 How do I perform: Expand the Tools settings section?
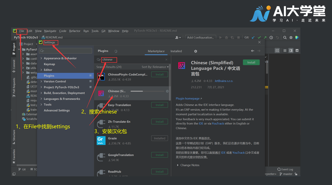(x=41, y=105)
